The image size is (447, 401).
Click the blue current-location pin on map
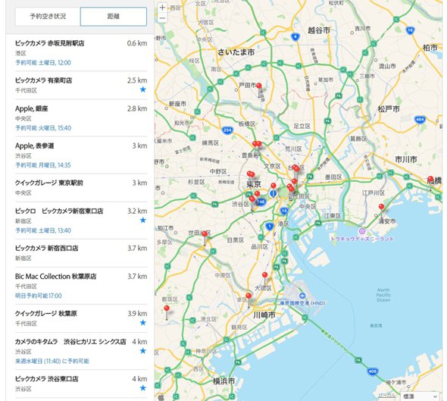point(273,193)
